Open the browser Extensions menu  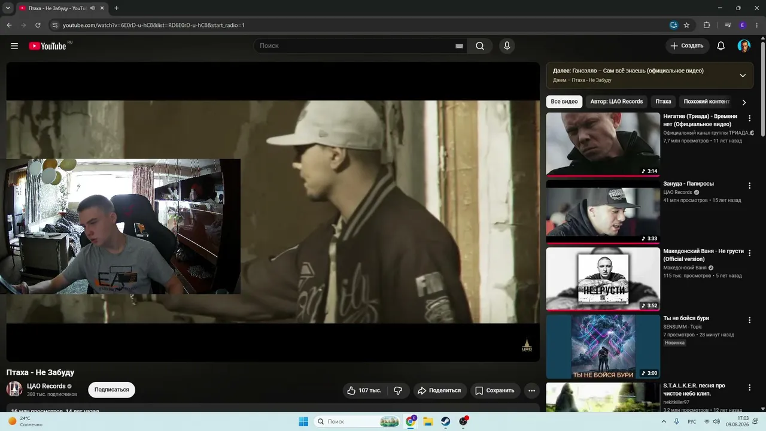coord(707,25)
